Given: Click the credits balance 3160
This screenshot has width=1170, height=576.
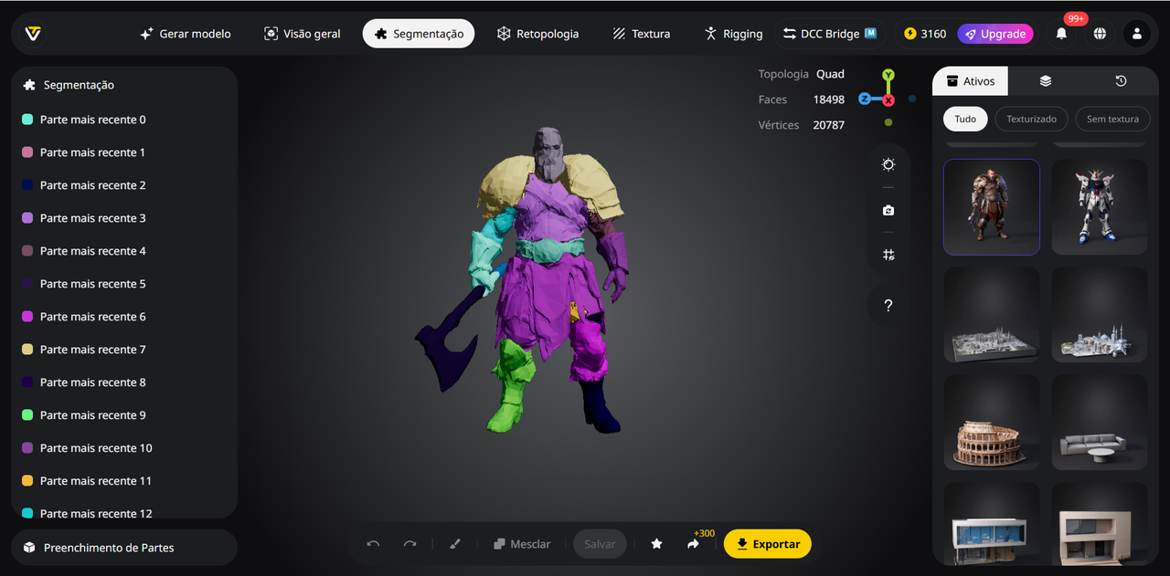Looking at the screenshot, I should pyautogui.click(x=925, y=34).
